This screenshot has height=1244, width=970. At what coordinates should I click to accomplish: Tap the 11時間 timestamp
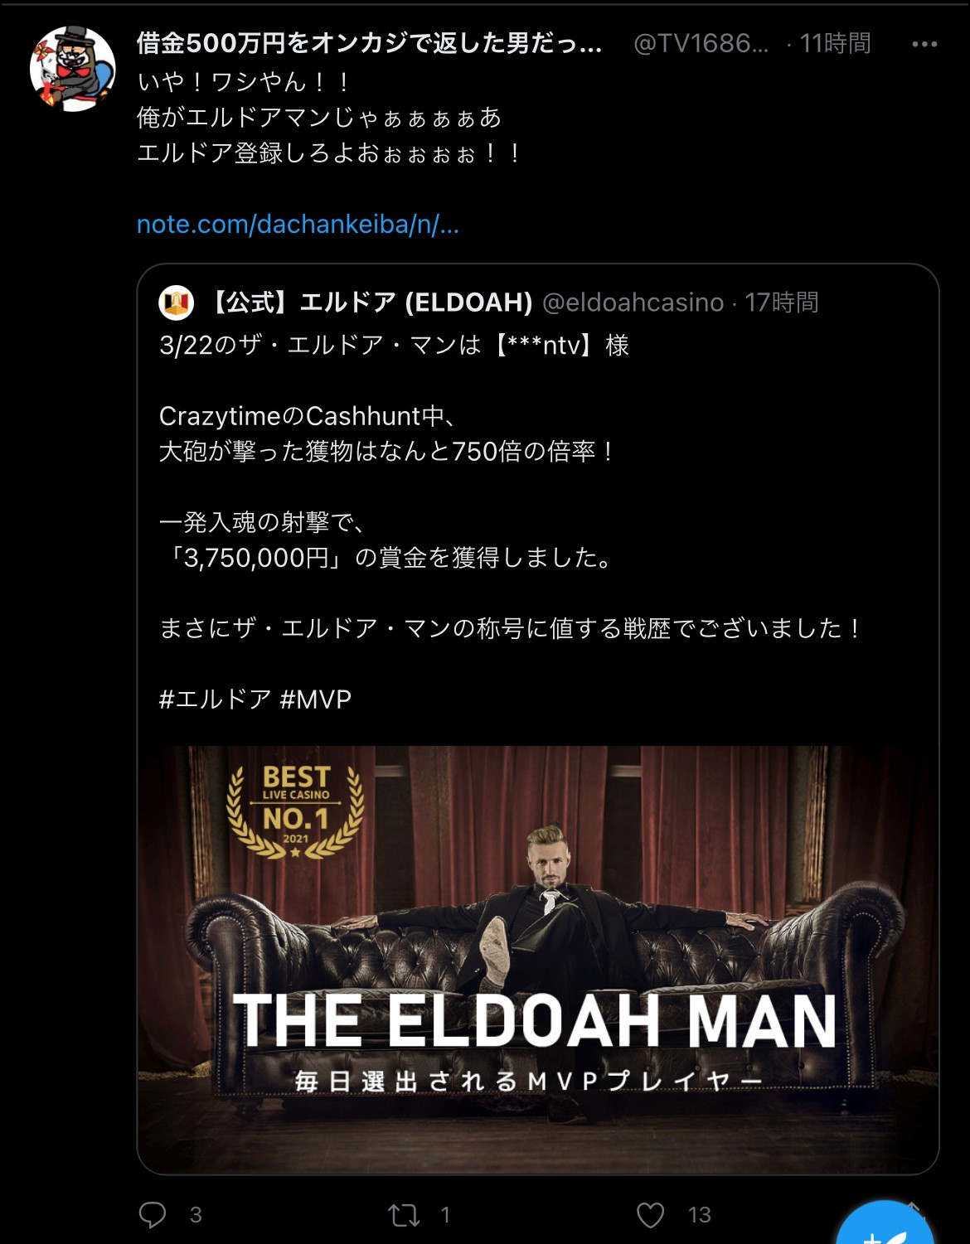coord(835,43)
